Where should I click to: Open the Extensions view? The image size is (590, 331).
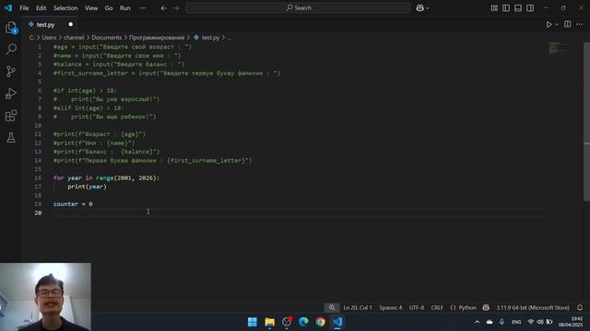[11, 116]
